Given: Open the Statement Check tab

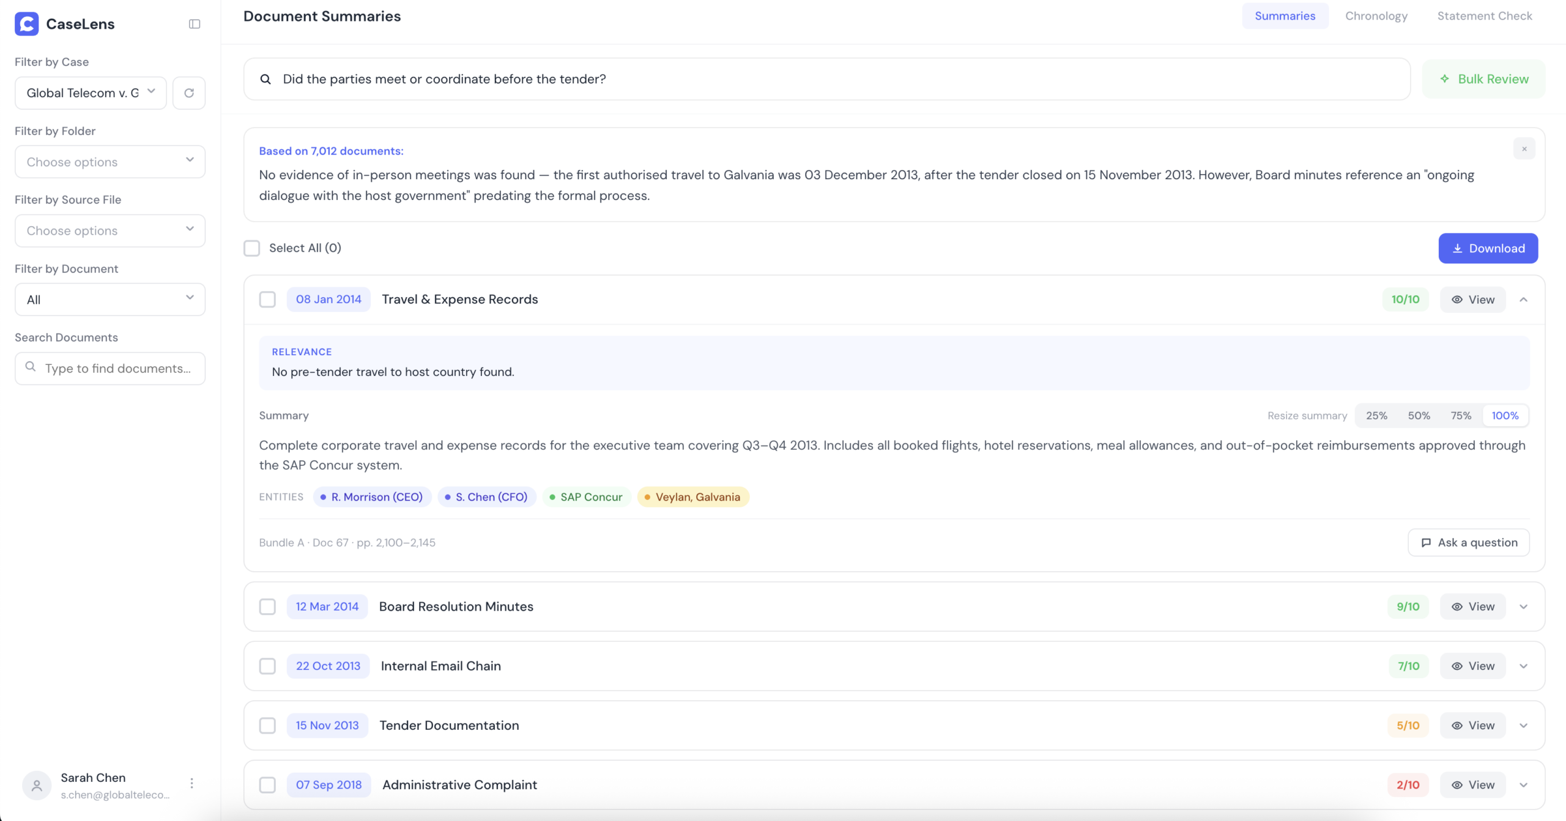Looking at the screenshot, I should pyautogui.click(x=1484, y=16).
